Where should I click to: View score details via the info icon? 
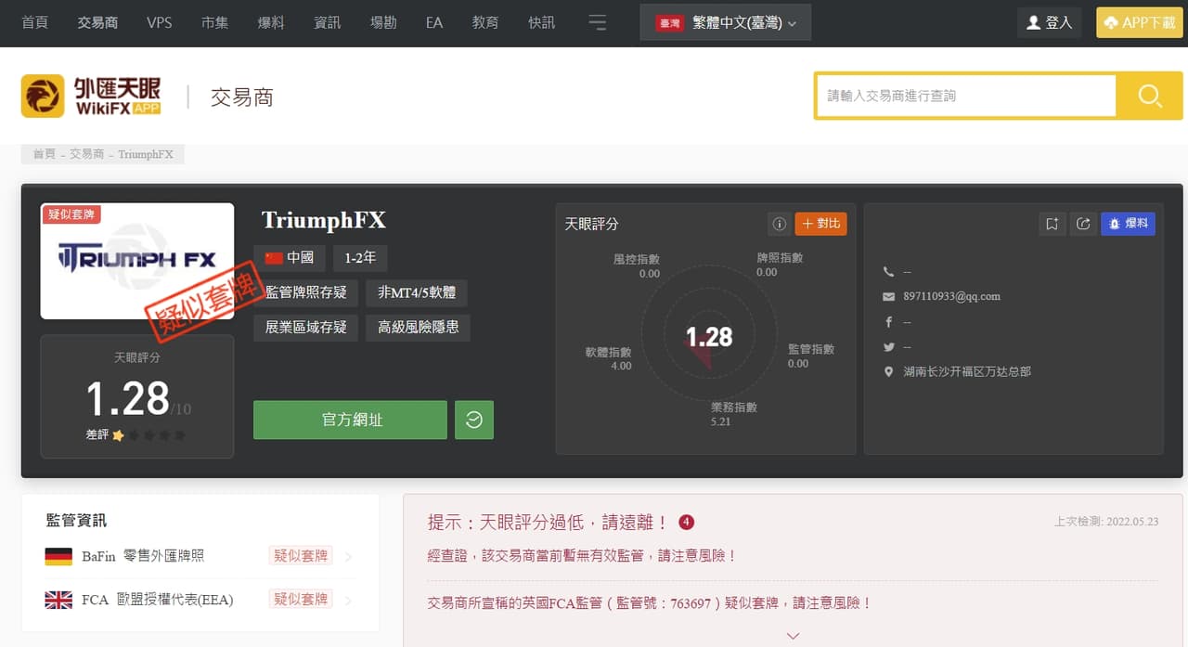point(779,224)
